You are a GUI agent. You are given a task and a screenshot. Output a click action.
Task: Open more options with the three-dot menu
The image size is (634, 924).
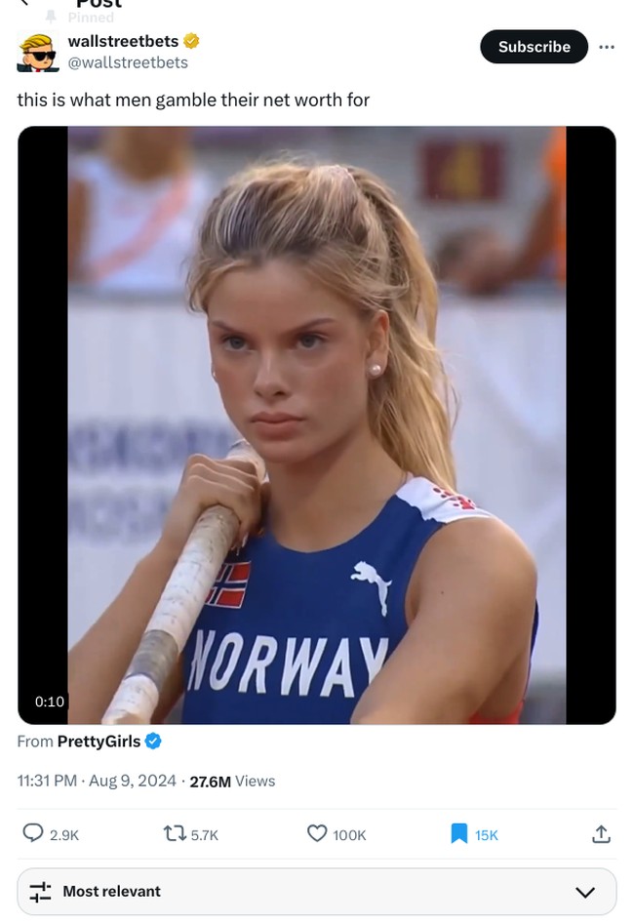(607, 47)
